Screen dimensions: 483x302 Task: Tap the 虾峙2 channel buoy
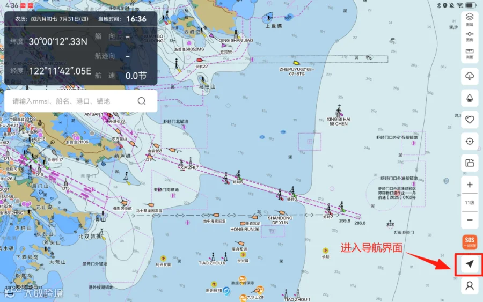click(328, 209)
